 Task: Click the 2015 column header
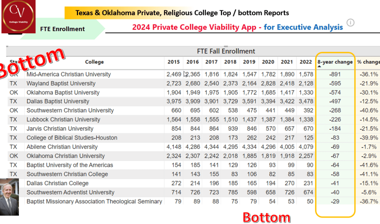(x=173, y=62)
